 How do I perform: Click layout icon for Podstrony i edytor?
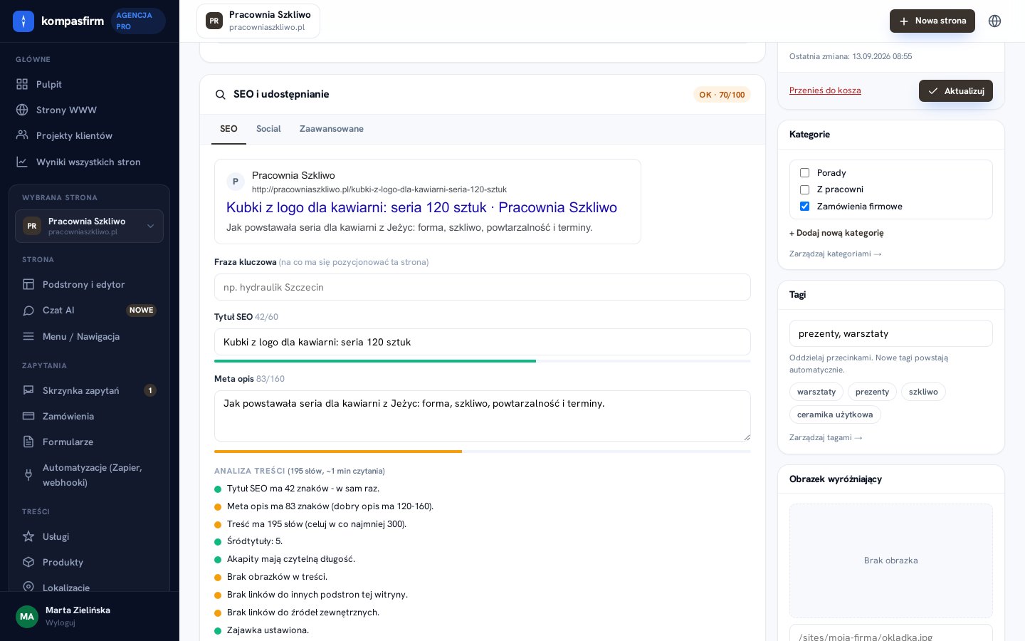(x=28, y=284)
